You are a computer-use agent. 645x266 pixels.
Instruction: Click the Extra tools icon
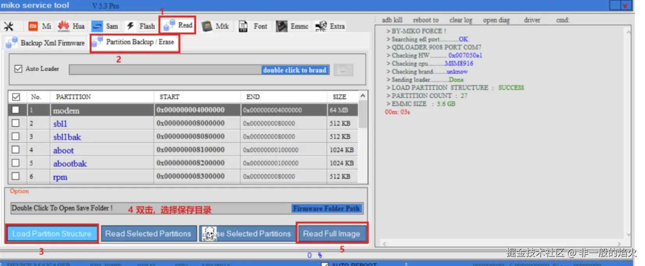coord(321,26)
